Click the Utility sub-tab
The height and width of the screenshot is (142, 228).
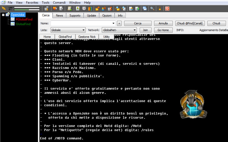[106, 37]
